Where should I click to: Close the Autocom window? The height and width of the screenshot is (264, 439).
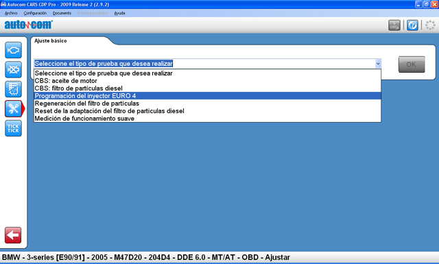(435, 4)
